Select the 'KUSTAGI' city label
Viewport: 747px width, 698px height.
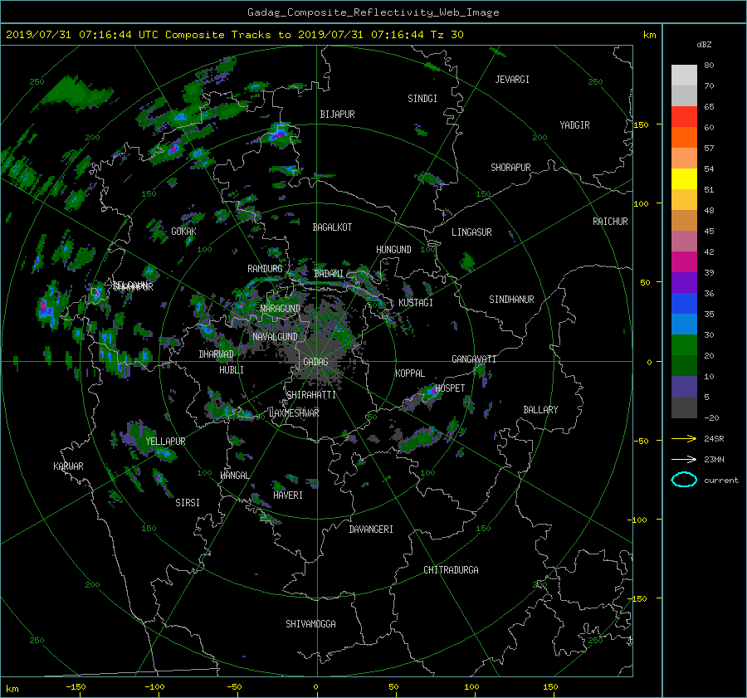416,303
